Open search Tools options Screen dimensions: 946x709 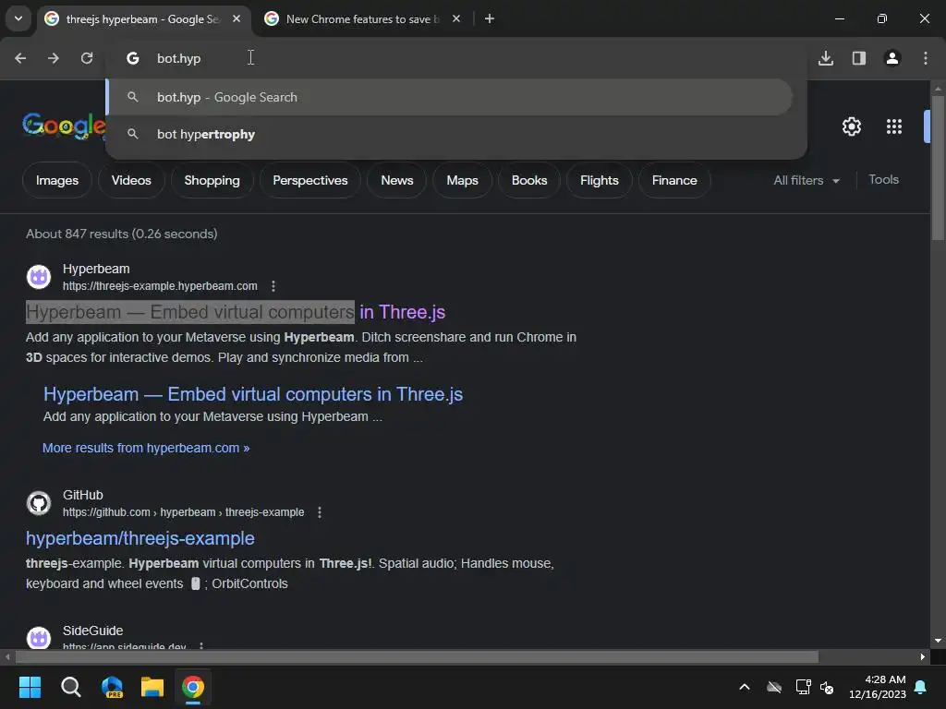click(883, 180)
